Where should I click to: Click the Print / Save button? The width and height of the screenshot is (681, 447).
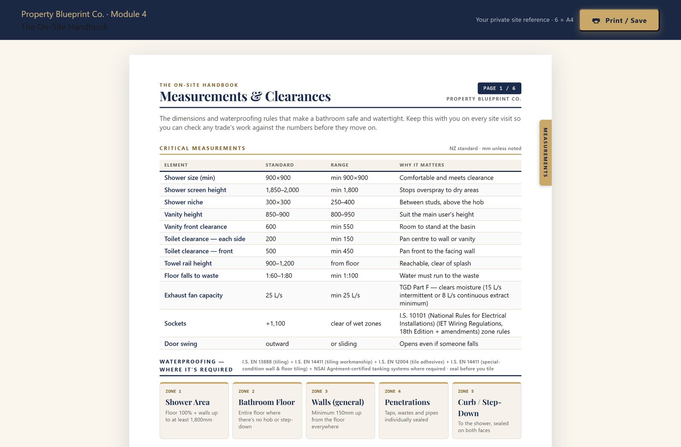[619, 20]
